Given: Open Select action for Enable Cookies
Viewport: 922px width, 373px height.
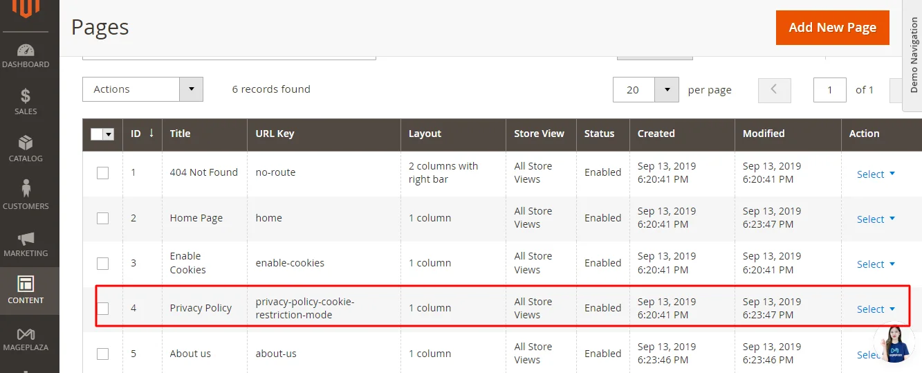Looking at the screenshot, I should (876, 264).
